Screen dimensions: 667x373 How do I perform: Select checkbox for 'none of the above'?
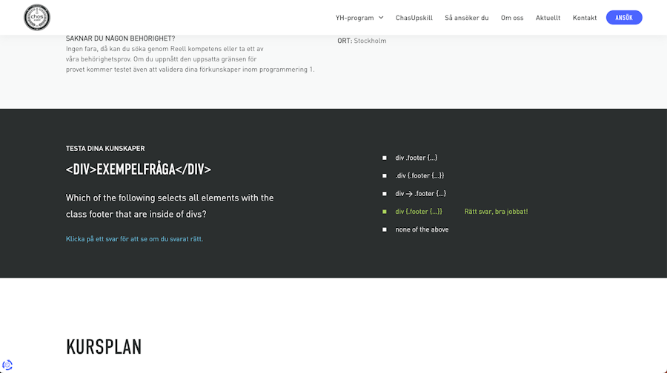tap(385, 229)
